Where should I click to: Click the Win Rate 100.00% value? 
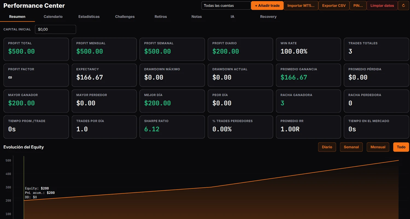[294, 51]
